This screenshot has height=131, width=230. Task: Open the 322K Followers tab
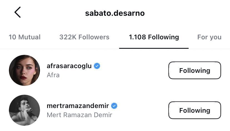(x=84, y=37)
